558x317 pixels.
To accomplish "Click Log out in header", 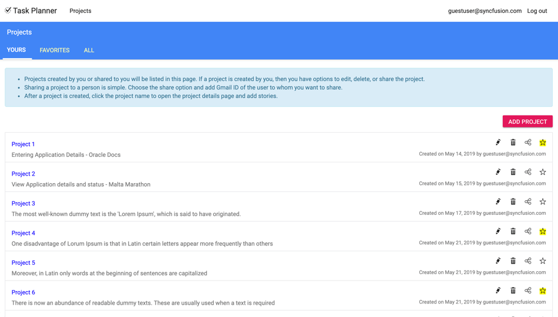I will point(537,11).
